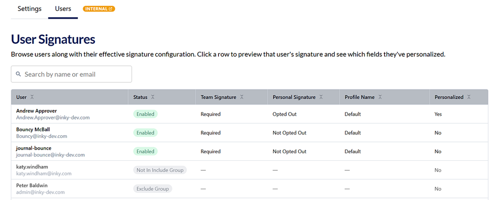Select the Users tab
492x200 pixels.
pyautogui.click(x=63, y=9)
